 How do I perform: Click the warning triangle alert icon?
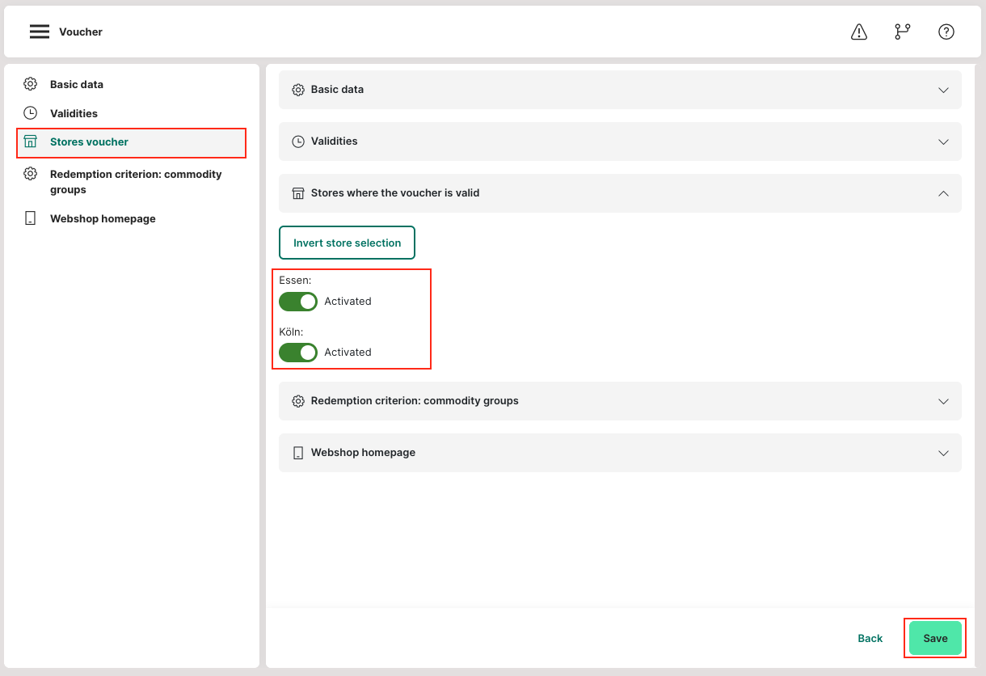(859, 32)
